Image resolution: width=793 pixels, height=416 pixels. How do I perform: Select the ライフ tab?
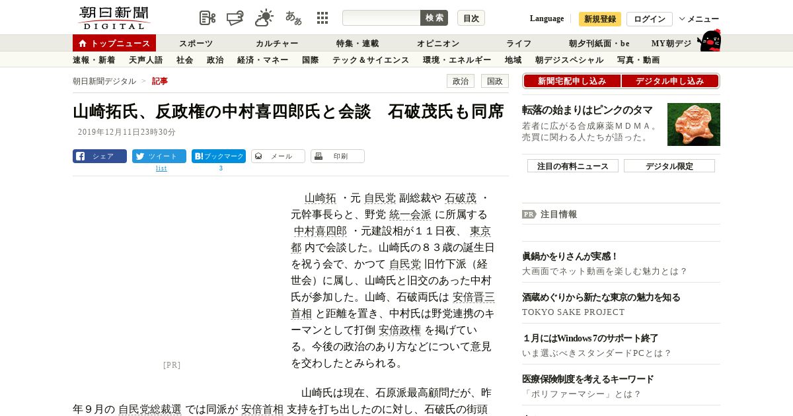pyautogui.click(x=519, y=44)
